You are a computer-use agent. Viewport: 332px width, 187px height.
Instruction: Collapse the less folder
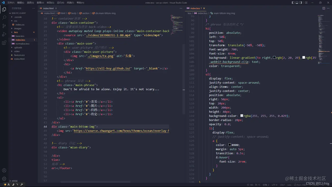[x=16, y=32]
